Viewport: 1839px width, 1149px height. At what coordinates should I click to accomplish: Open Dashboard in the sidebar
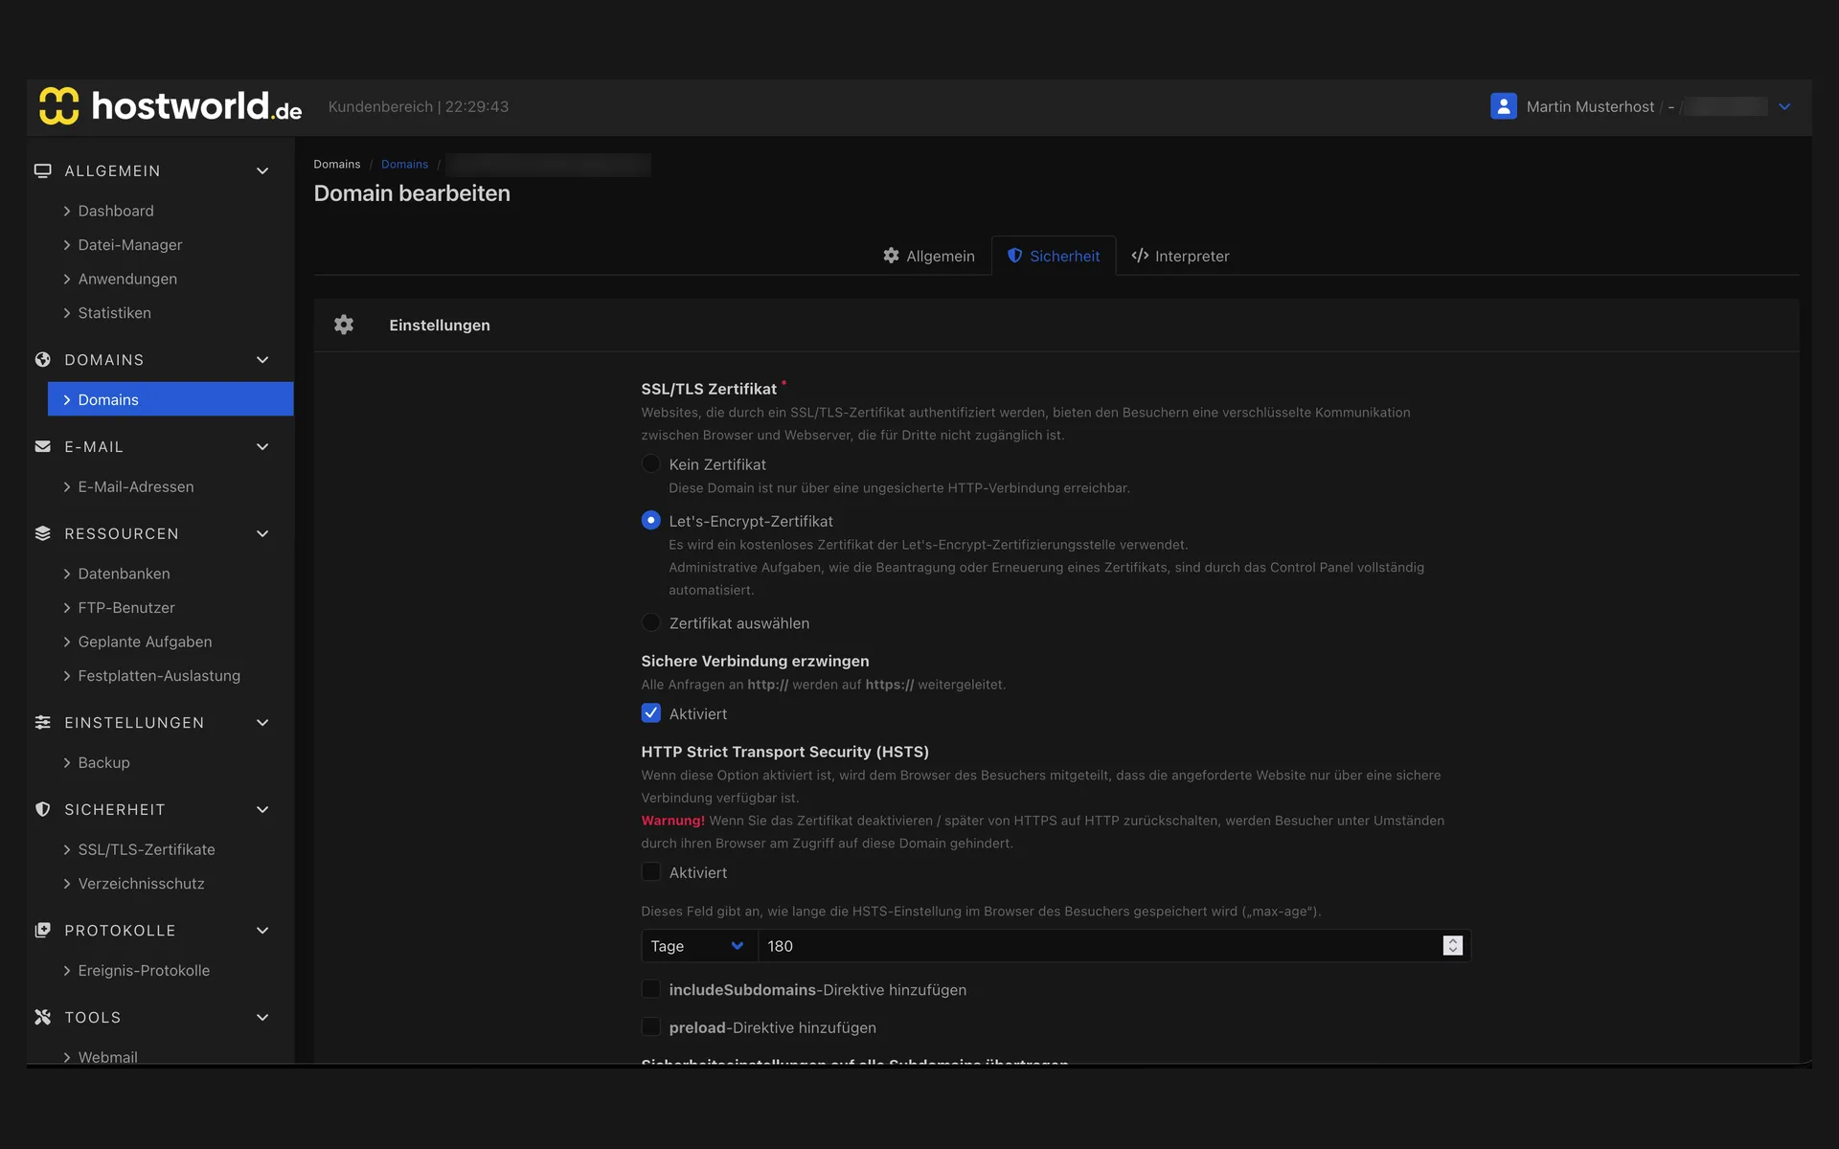(x=115, y=211)
